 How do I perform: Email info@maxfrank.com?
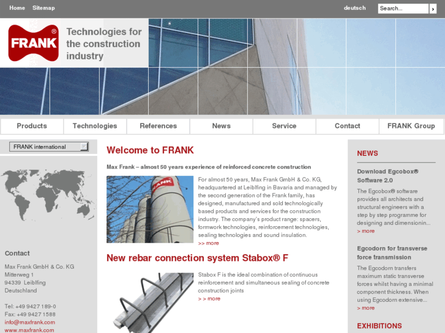click(30, 322)
